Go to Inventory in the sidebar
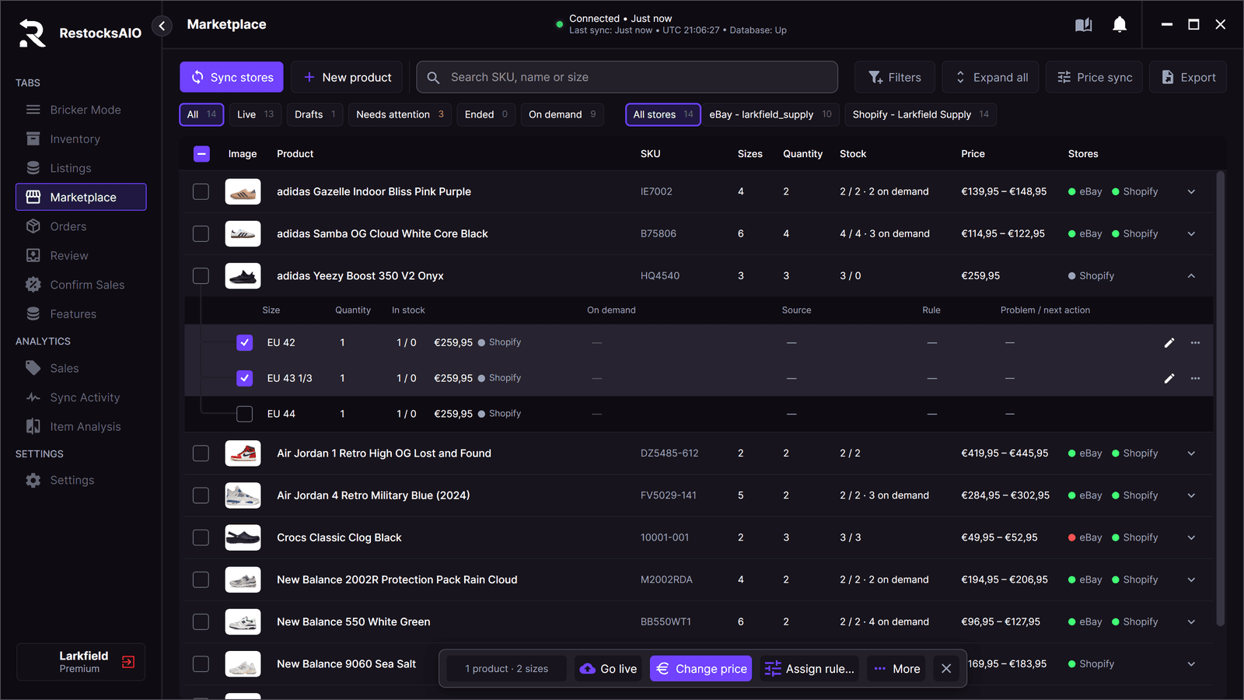Viewport: 1244px width, 700px height. pyautogui.click(x=81, y=139)
